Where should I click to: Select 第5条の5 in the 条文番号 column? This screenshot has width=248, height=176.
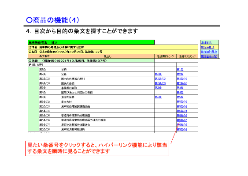click(50, 116)
